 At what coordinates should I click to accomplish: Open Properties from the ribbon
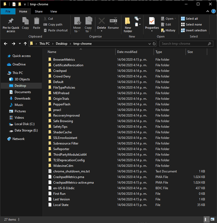click(152, 21)
